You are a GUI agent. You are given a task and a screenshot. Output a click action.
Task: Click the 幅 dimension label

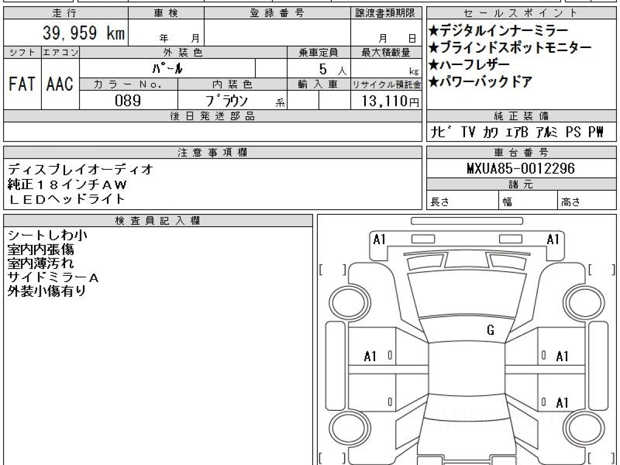(x=508, y=203)
